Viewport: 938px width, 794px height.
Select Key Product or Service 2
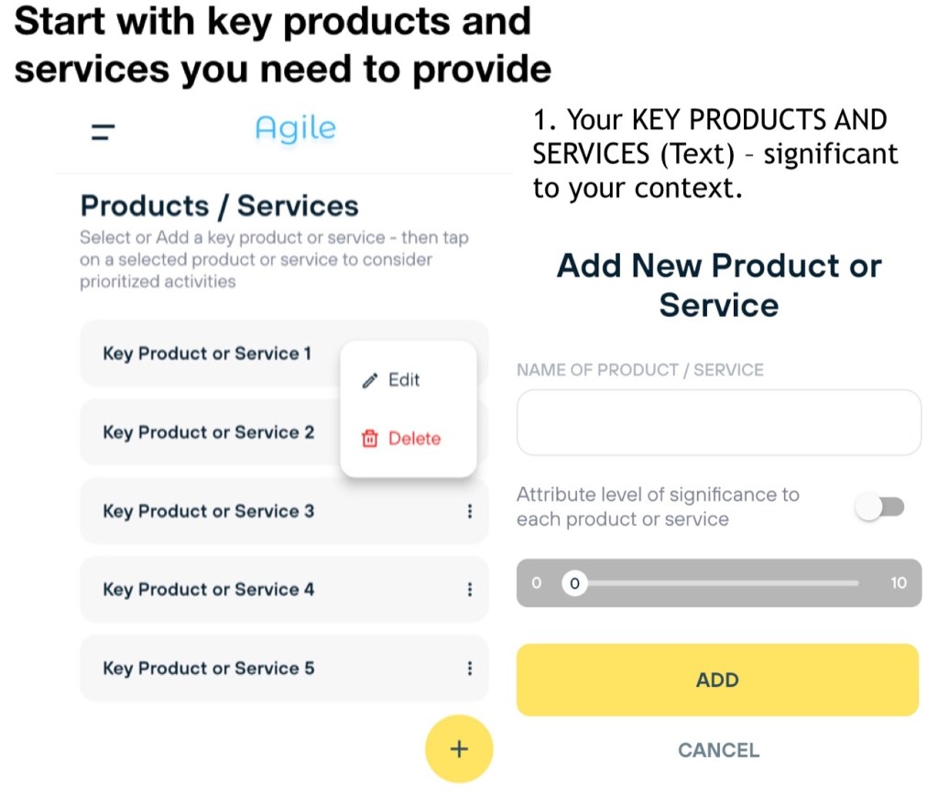(x=209, y=432)
